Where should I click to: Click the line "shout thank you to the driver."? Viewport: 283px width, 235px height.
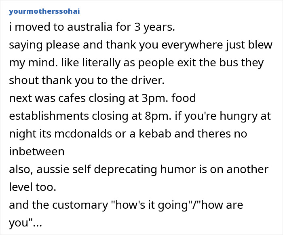(87, 80)
